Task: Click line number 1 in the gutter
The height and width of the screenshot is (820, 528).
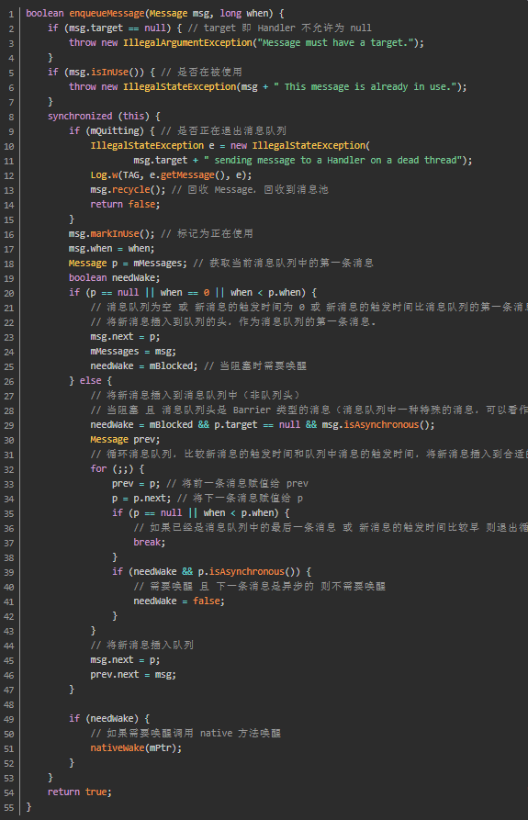Action: pos(12,14)
